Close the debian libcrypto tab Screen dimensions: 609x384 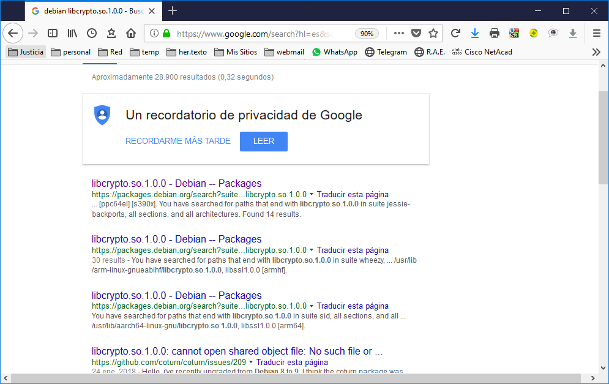point(152,11)
